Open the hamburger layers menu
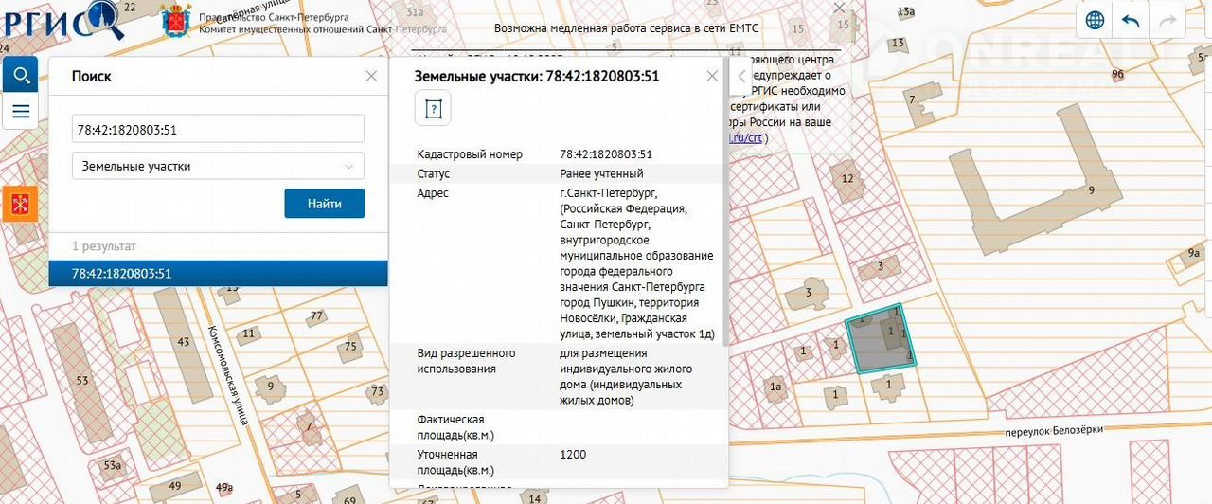The width and height of the screenshot is (1212, 504). click(x=20, y=111)
